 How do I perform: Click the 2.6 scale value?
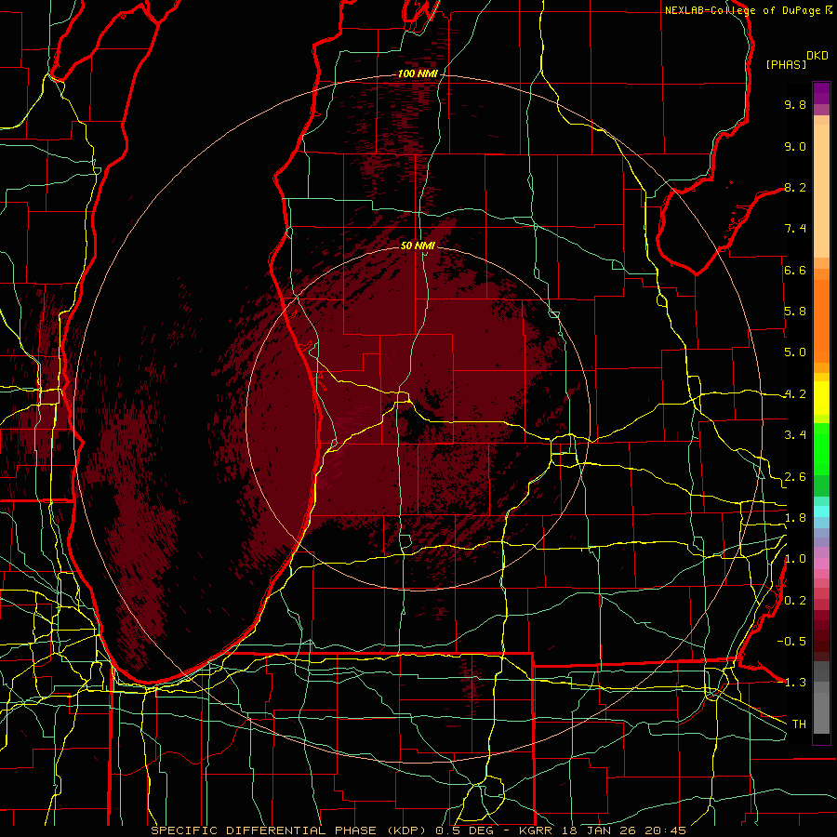point(795,477)
